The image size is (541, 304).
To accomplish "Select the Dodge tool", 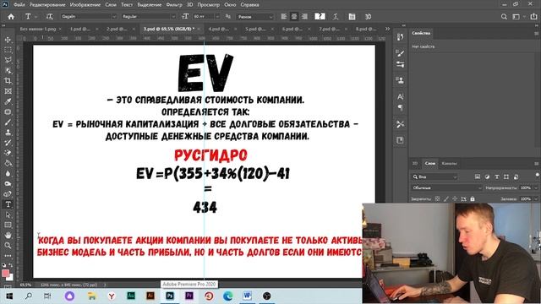I will [8, 184].
